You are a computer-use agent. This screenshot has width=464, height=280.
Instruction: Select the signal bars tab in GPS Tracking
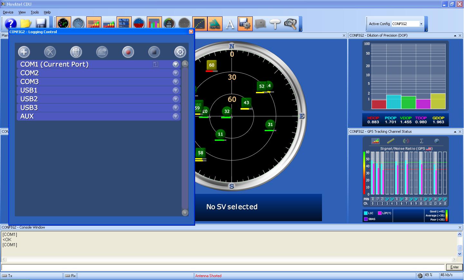tap(375, 141)
